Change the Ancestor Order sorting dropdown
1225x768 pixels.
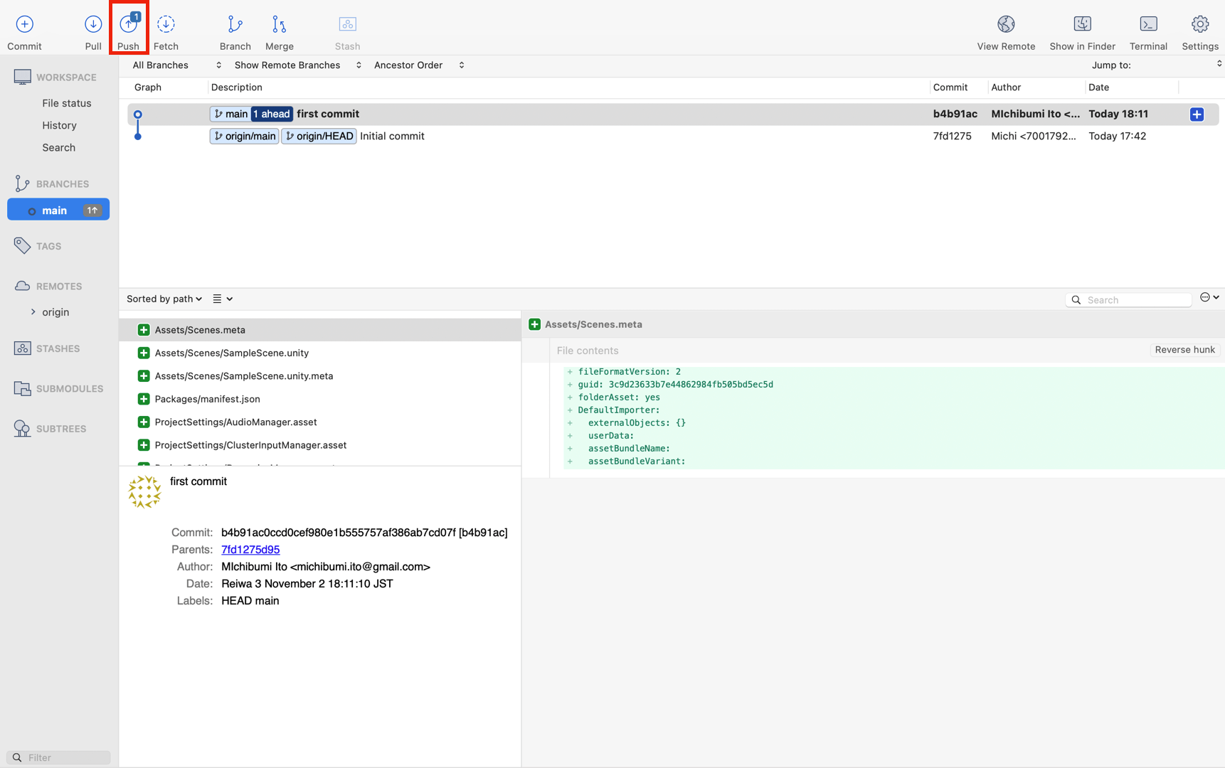point(418,65)
